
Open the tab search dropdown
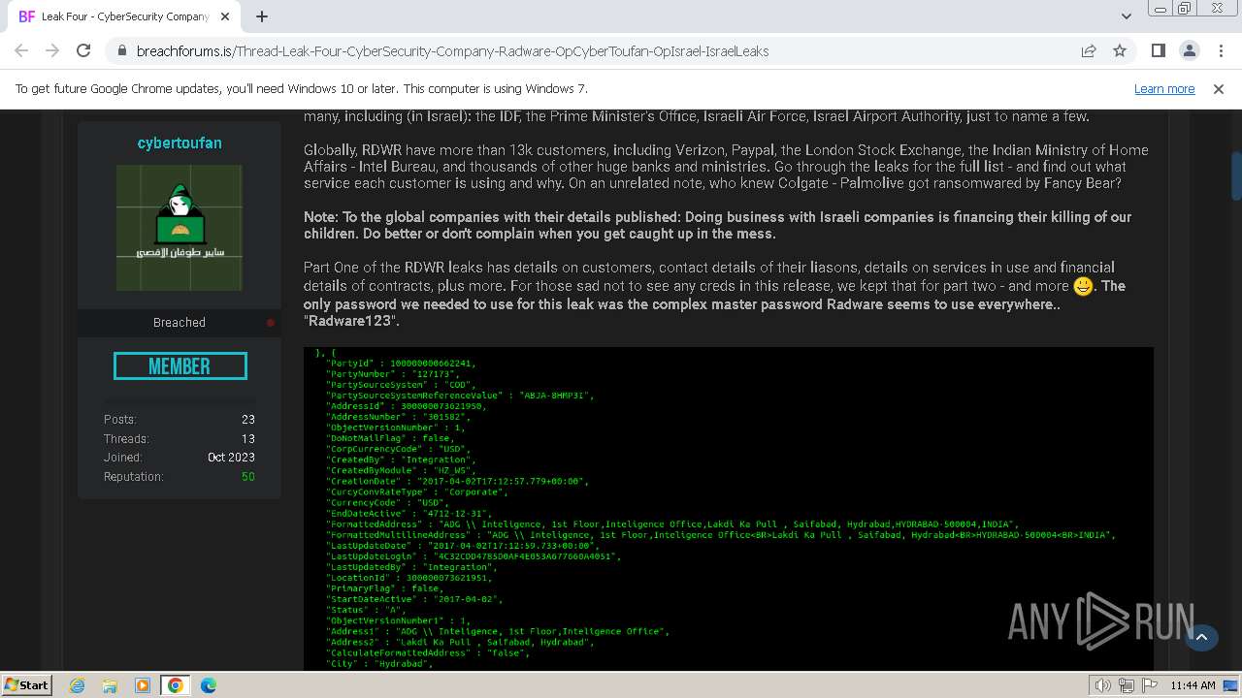(1126, 16)
